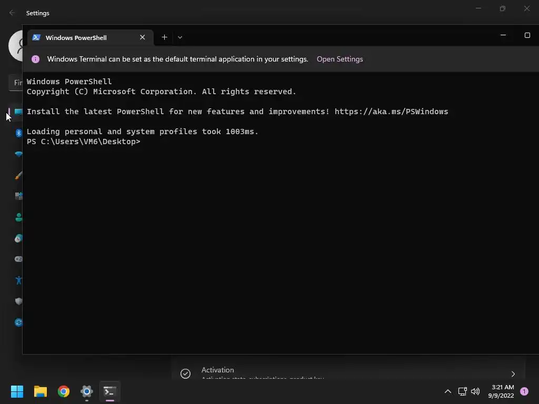Click the purple info icon in notification bar

coord(35,59)
